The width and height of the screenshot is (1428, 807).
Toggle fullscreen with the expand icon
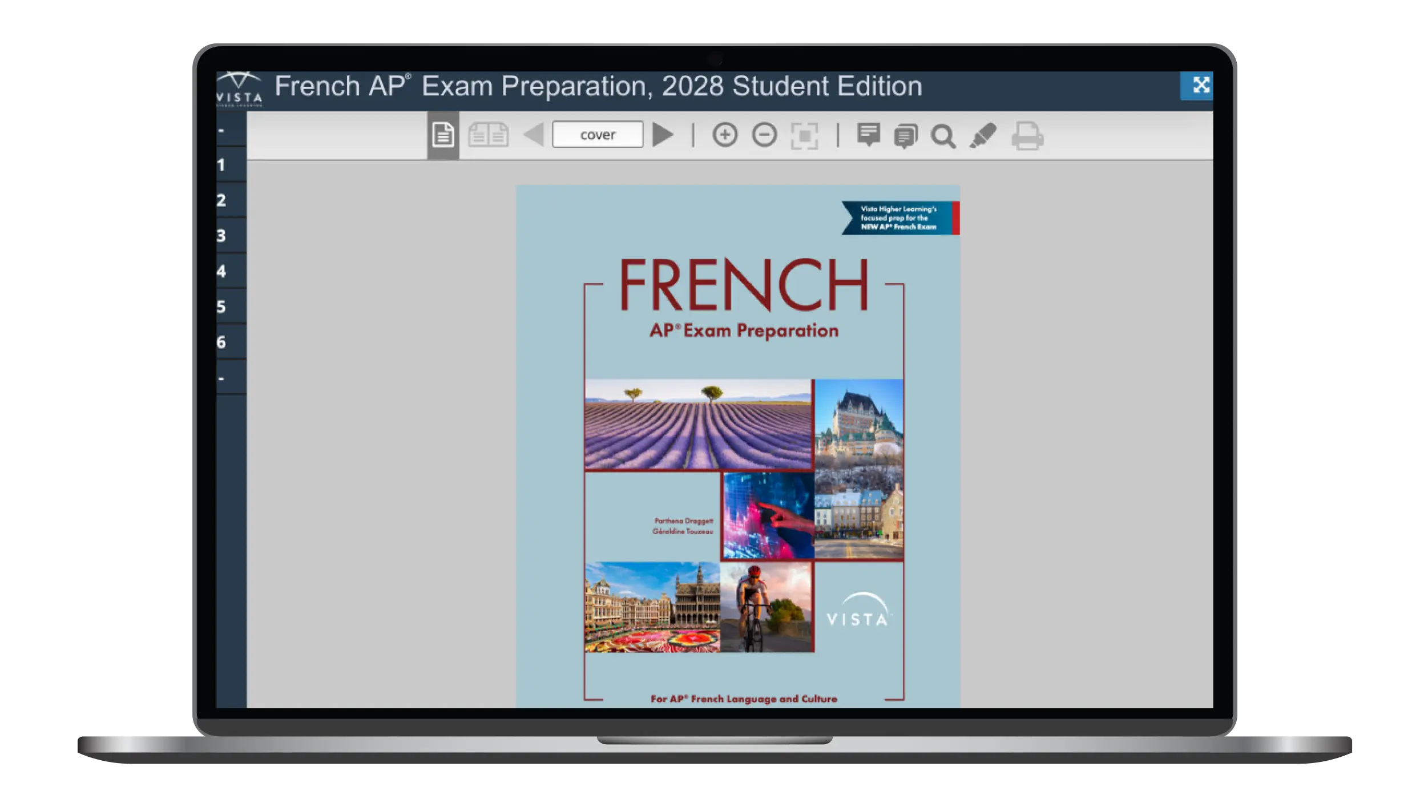[x=1196, y=86]
